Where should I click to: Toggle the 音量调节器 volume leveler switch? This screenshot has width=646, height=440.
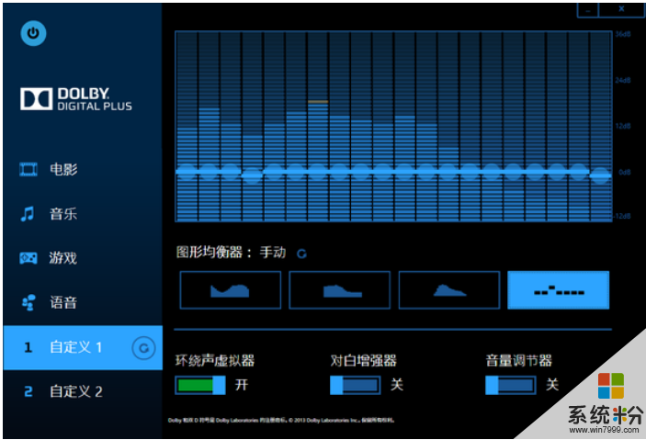pyautogui.click(x=510, y=385)
